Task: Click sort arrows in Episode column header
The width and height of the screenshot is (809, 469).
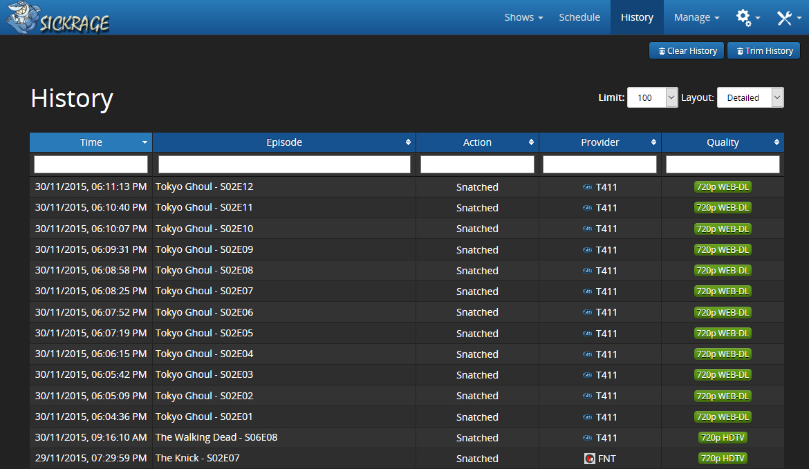Action: point(408,142)
